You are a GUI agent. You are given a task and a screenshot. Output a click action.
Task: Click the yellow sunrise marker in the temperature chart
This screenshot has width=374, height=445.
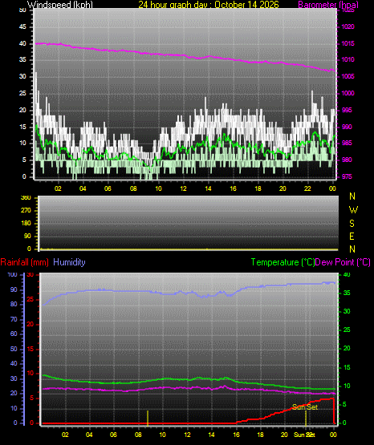(x=148, y=418)
